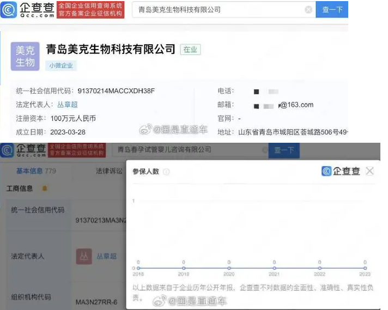The width and height of the screenshot is (388, 310).
Task: Open the 丛章超 link in the lower table
Action: pyautogui.click(x=107, y=256)
